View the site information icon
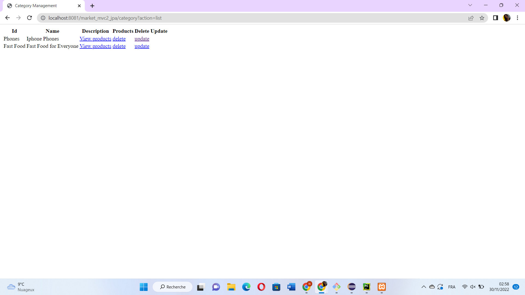This screenshot has height=295, width=525. 43,18
